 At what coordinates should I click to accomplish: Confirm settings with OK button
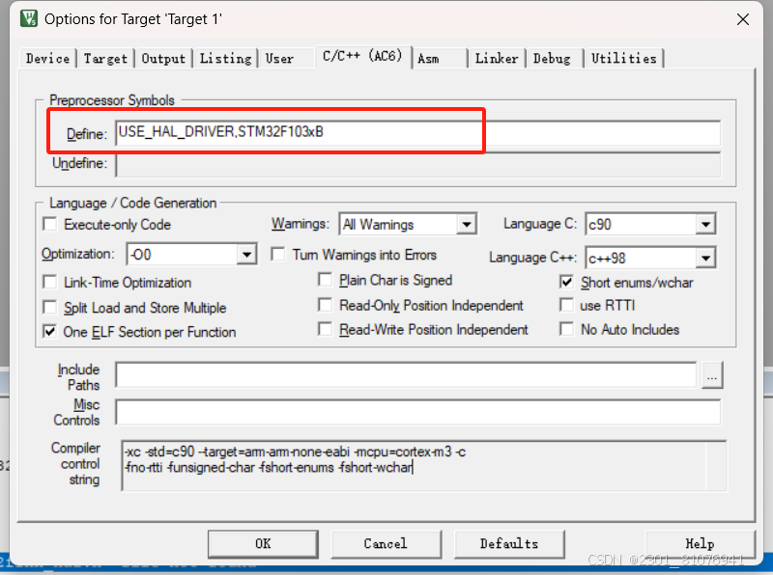[263, 544]
